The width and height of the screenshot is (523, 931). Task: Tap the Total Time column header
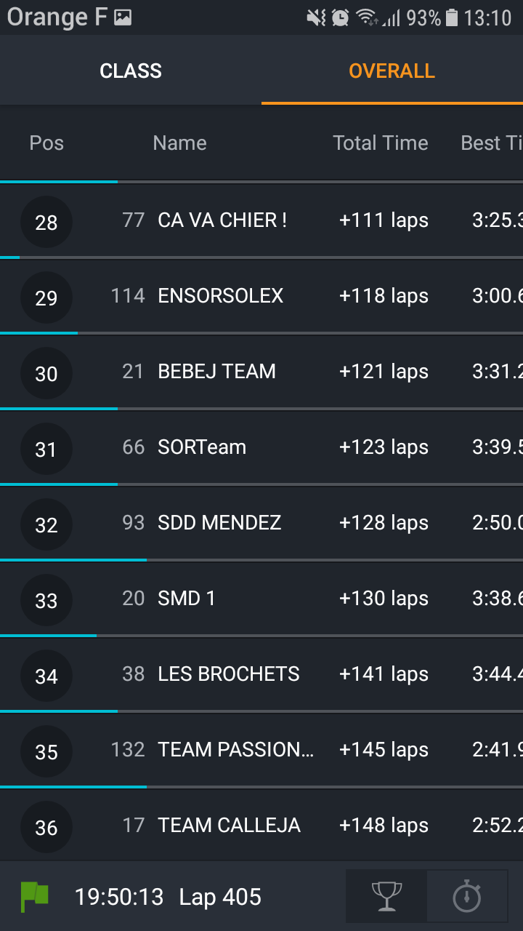click(x=380, y=143)
